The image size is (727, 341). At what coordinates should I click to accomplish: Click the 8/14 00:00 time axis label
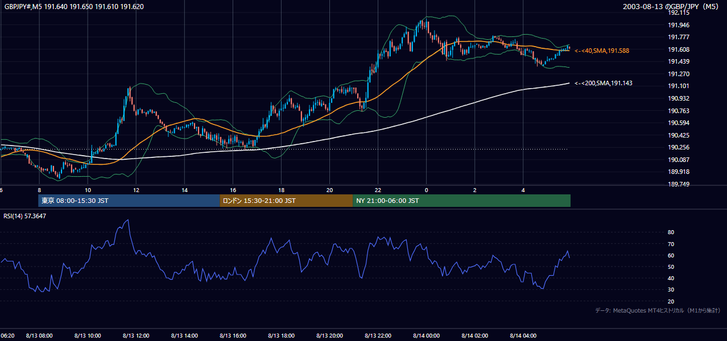426,336
